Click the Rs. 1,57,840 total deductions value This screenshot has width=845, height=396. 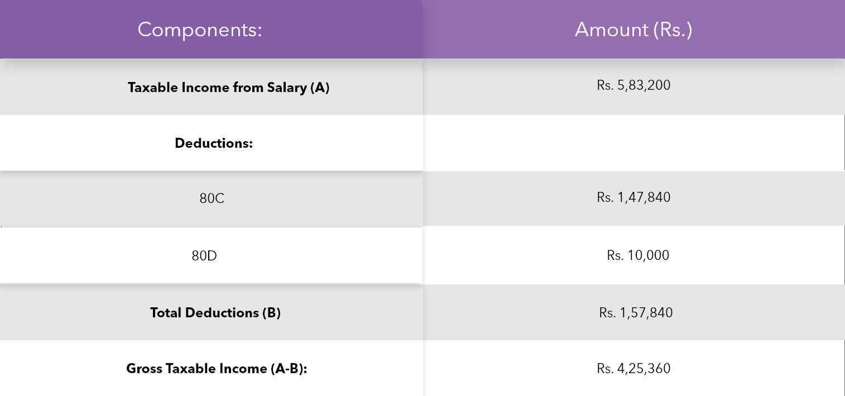pos(636,313)
